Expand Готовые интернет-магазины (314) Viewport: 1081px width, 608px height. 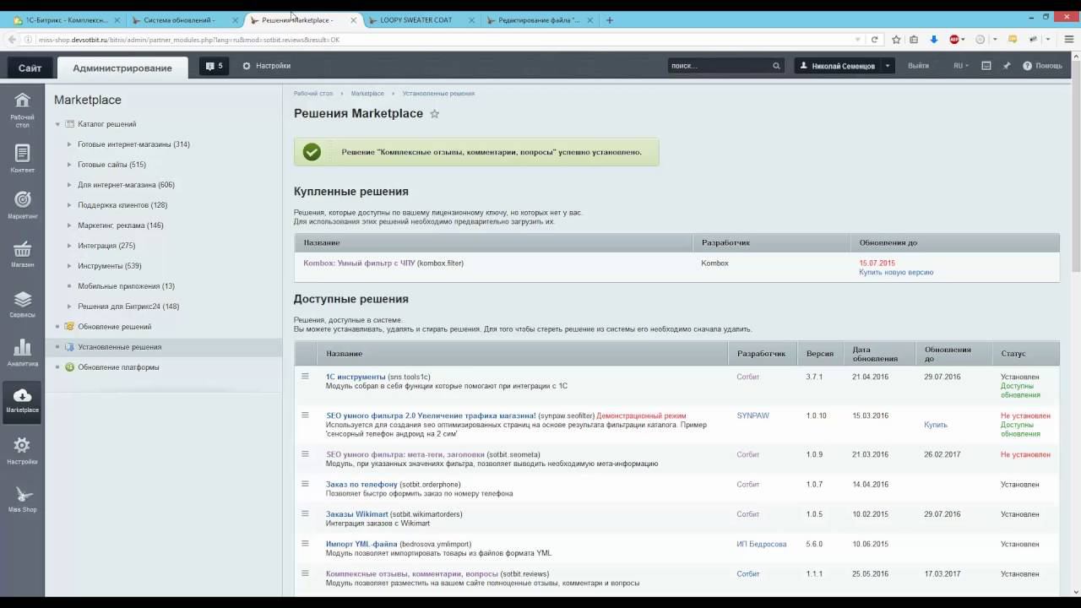click(x=69, y=144)
